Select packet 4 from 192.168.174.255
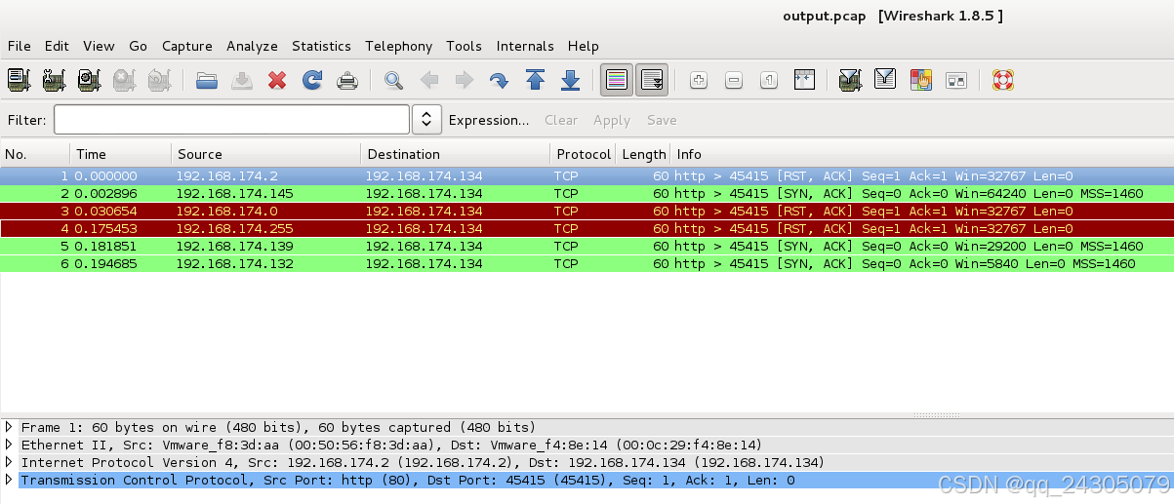Screen dimensions: 1174x504 (x=587, y=228)
